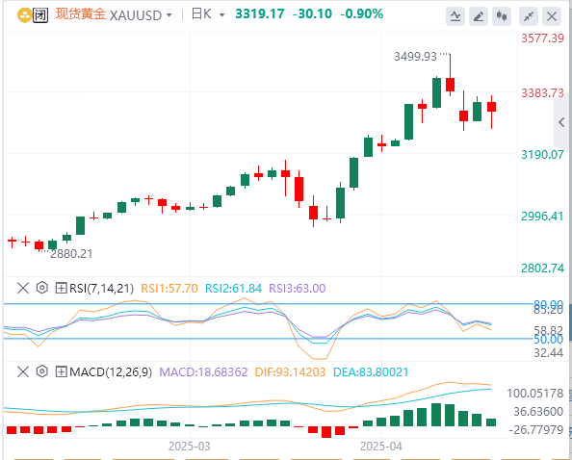Select the 3499.93 high candlestick

tap(450, 84)
